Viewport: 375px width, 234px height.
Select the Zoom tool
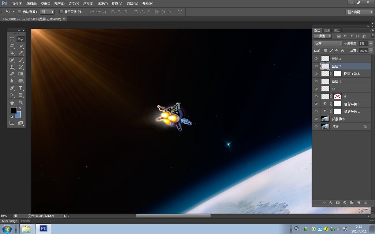[x=21, y=102]
